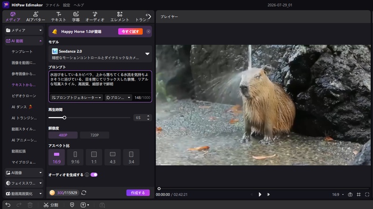Click the 作成する button

[x=138, y=193]
